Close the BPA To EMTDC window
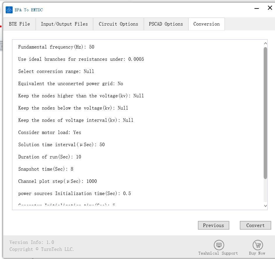275x259 pixels. 270,8
